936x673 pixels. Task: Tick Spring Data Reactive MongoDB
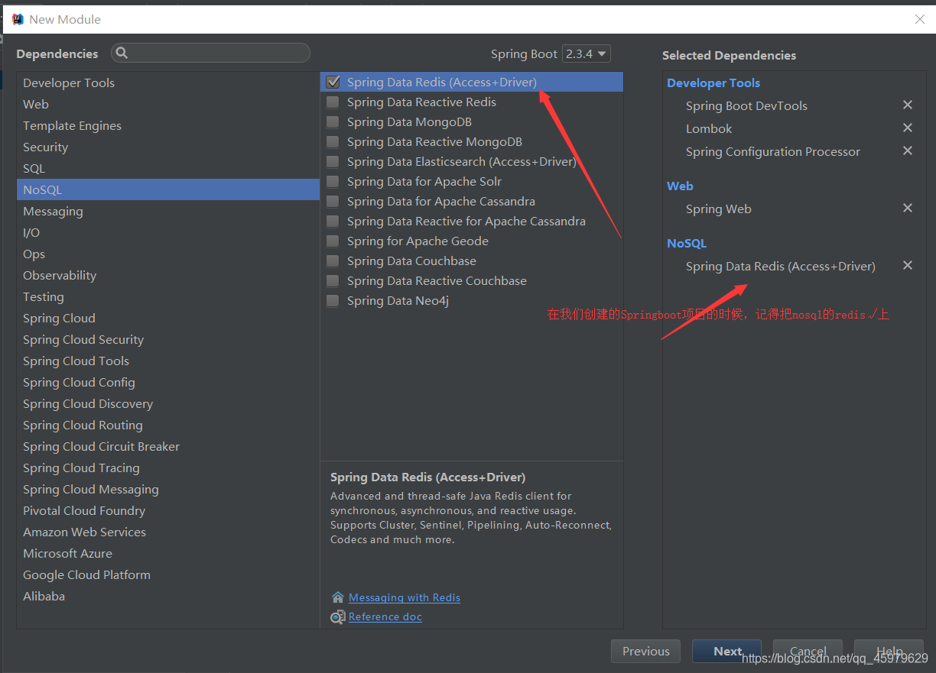(x=333, y=141)
